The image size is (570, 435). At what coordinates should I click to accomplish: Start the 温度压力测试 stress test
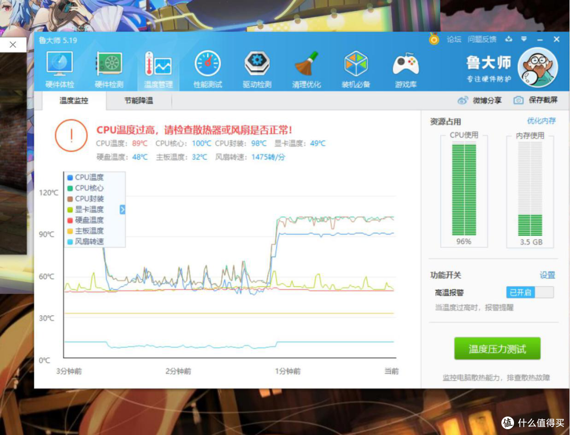(497, 349)
